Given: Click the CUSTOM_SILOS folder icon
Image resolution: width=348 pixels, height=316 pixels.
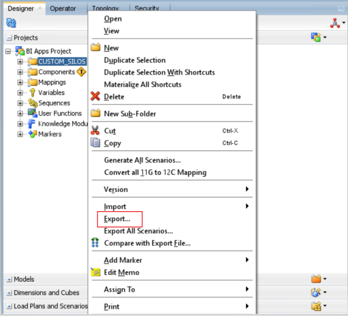Looking at the screenshot, I should coord(33,62).
